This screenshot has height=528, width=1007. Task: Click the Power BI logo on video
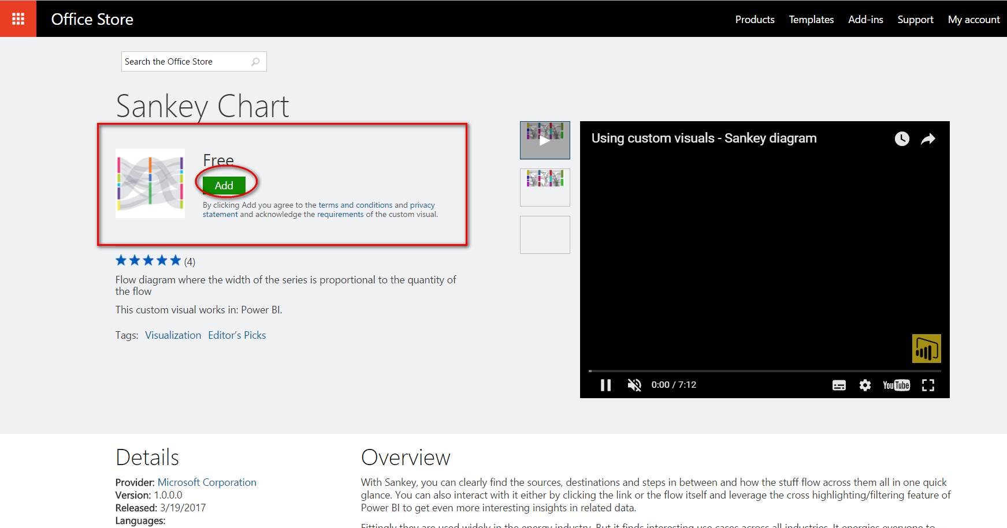(927, 349)
